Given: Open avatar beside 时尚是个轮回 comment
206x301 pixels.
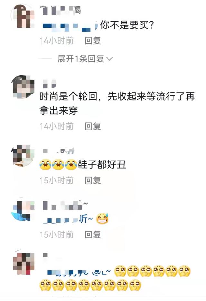Looking at the screenshot, I should click(23, 87).
